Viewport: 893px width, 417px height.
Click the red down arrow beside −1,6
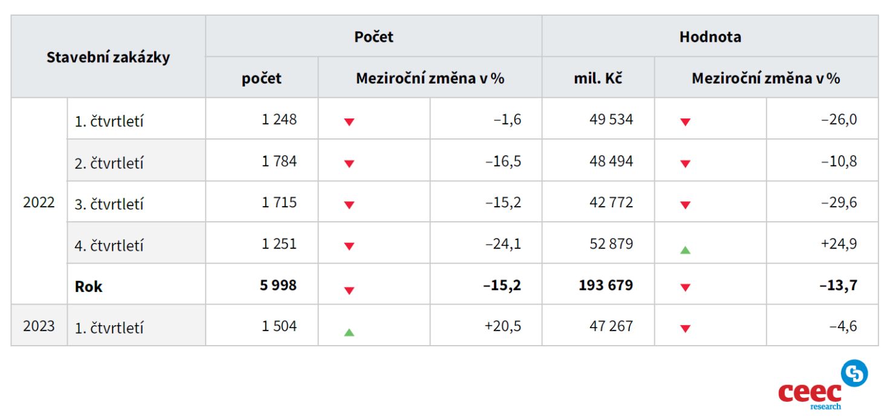(x=349, y=121)
